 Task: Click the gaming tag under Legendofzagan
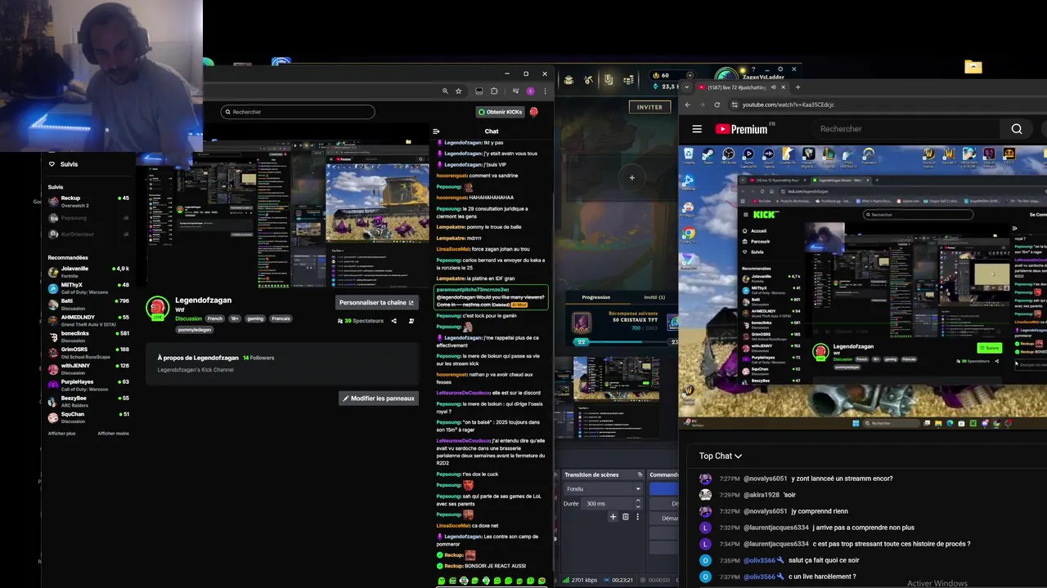coord(255,318)
